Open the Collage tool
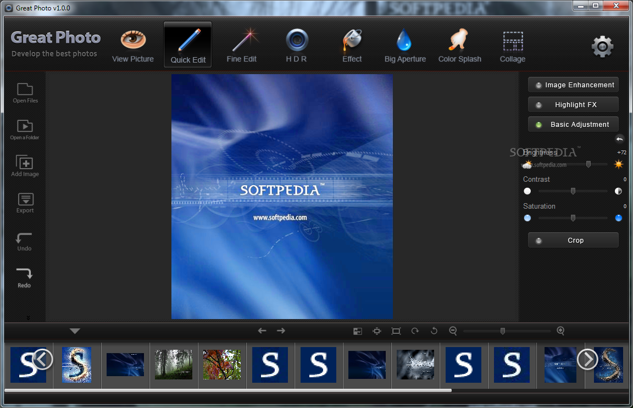 tap(513, 46)
